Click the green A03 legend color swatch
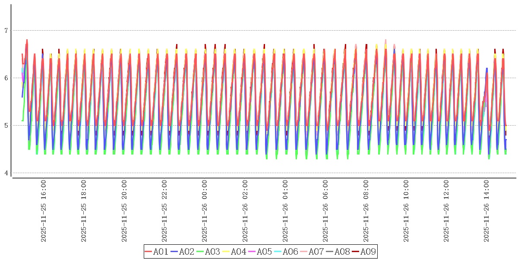 200,252
